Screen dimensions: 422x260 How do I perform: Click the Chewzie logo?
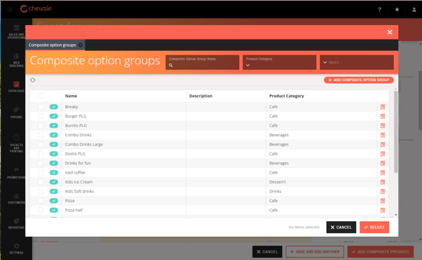pos(35,9)
